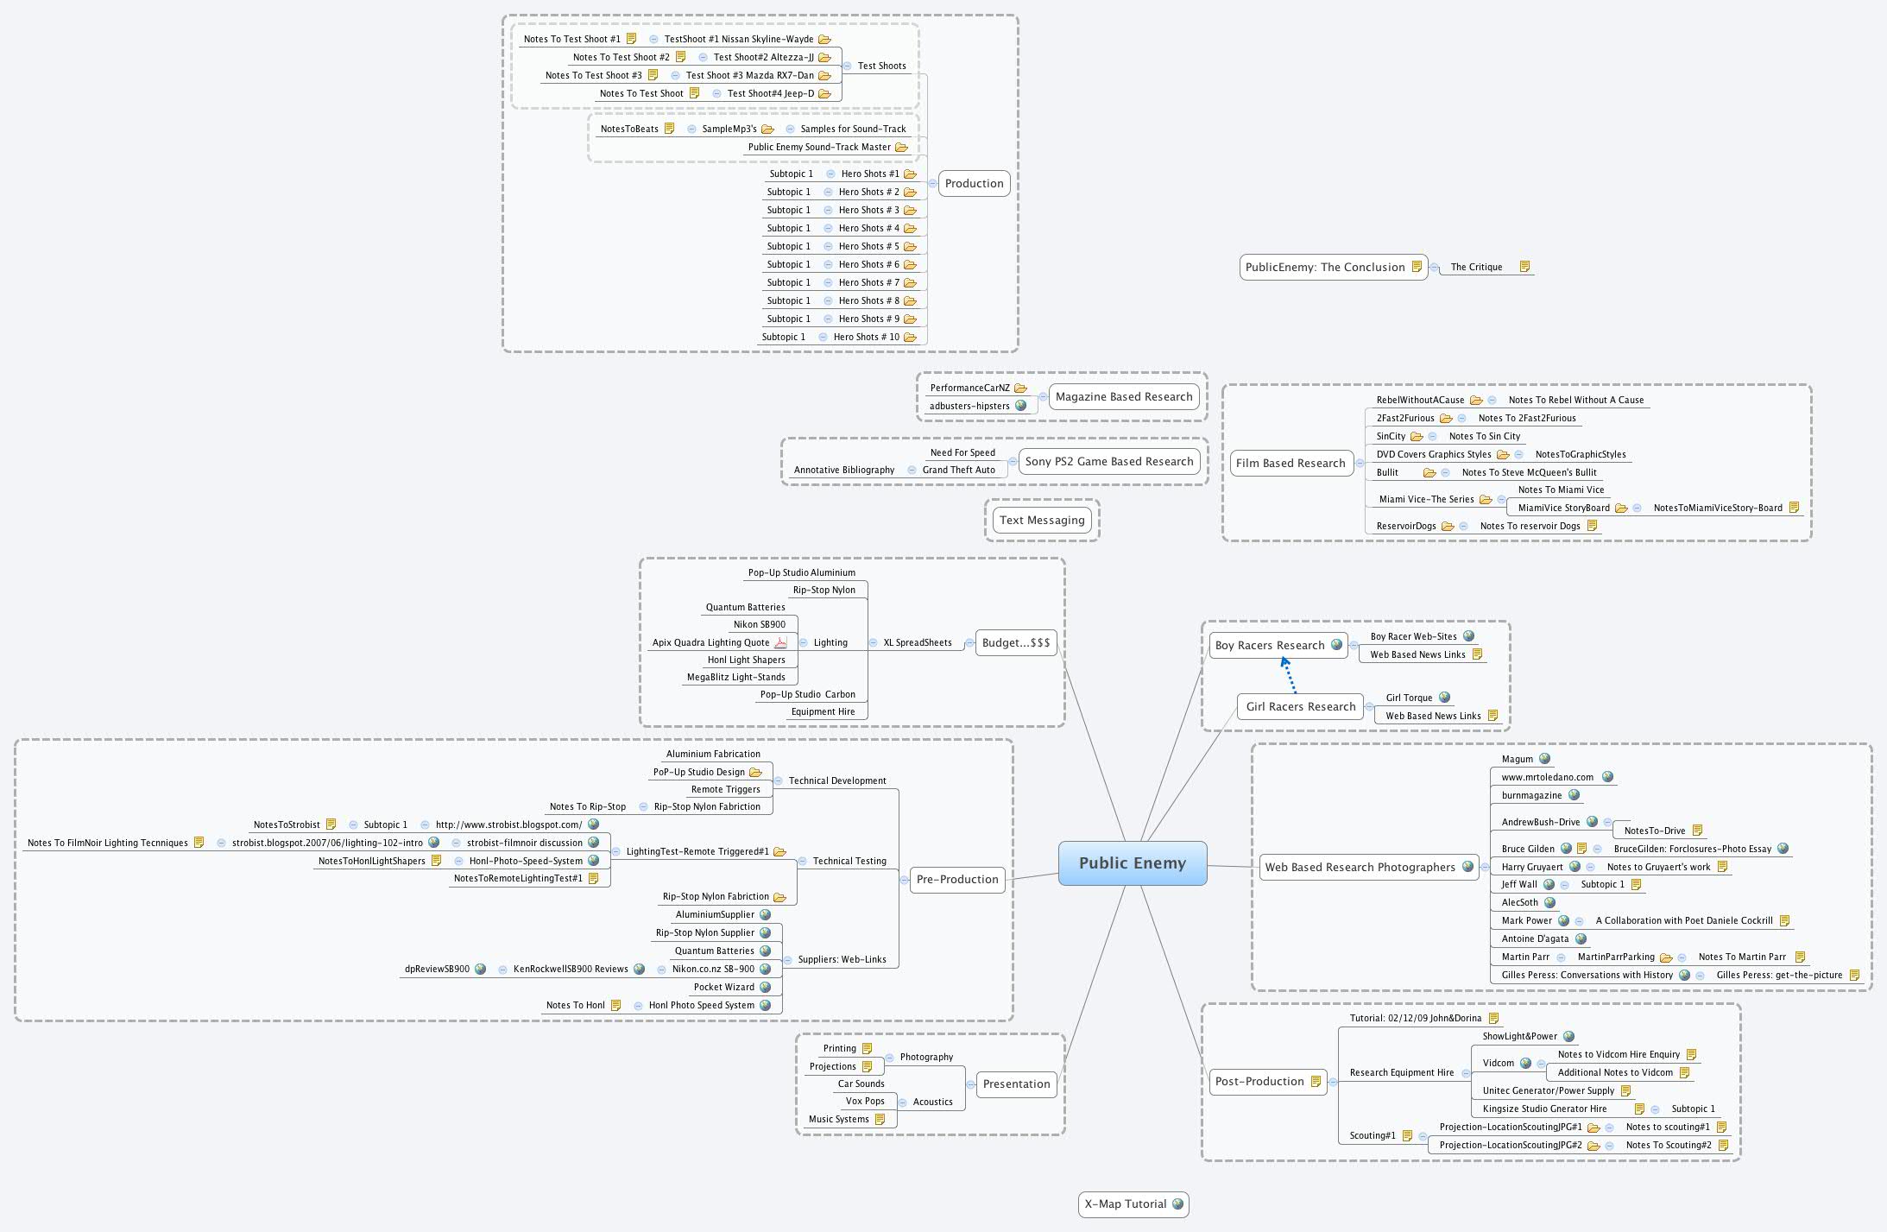Open the note on PublicEnemy: The Conclusion
This screenshot has height=1232, width=1887.
pyautogui.click(x=1418, y=267)
